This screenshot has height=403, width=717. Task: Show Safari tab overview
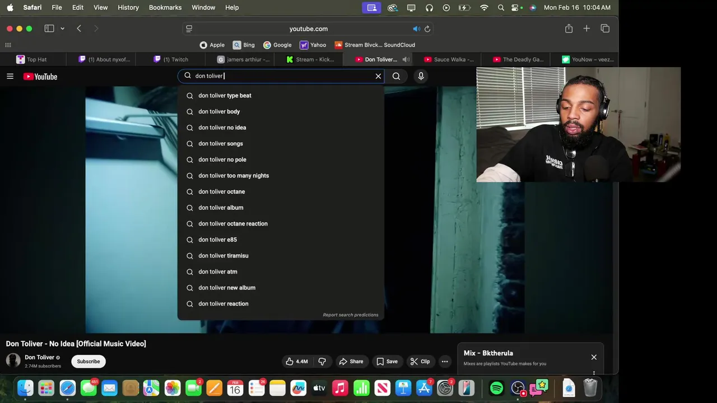[x=605, y=29]
